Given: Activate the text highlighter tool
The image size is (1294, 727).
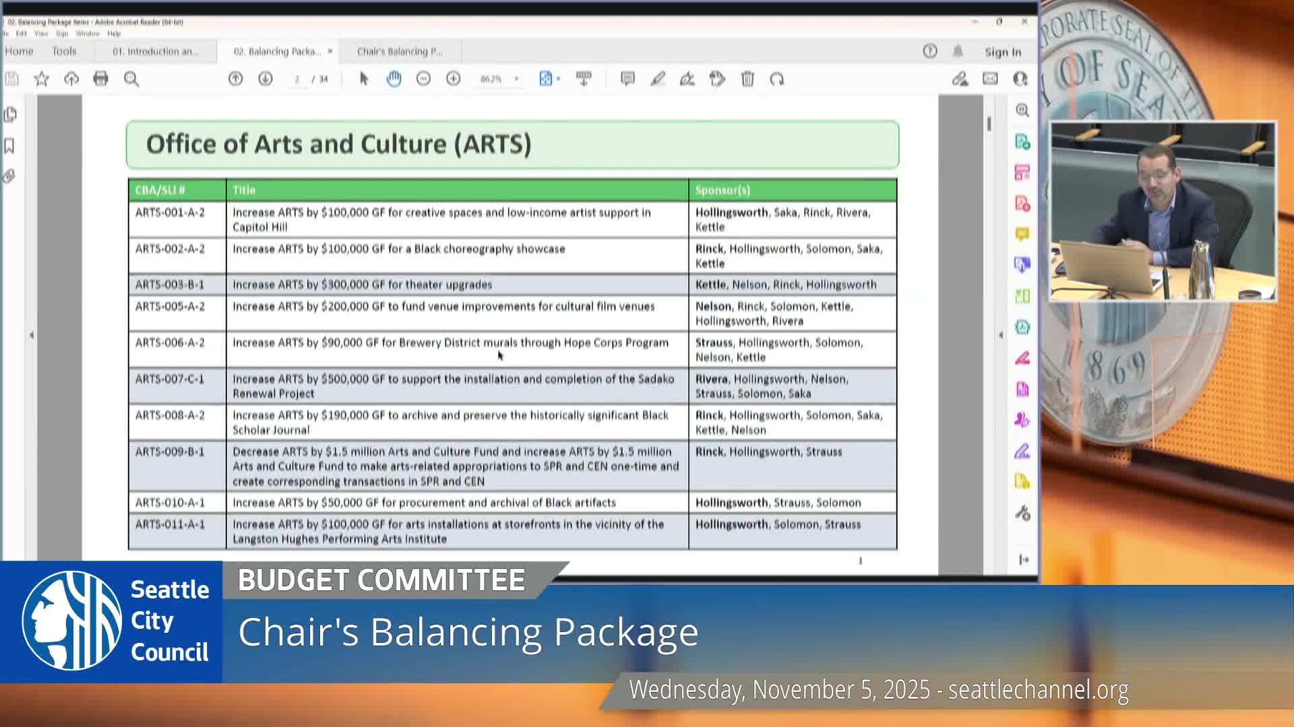Looking at the screenshot, I should [x=658, y=79].
